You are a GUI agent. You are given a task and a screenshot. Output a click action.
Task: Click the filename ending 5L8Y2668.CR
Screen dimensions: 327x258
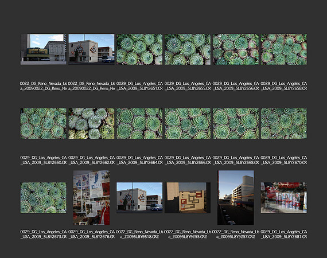pyautogui.click(x=236, y=160)
